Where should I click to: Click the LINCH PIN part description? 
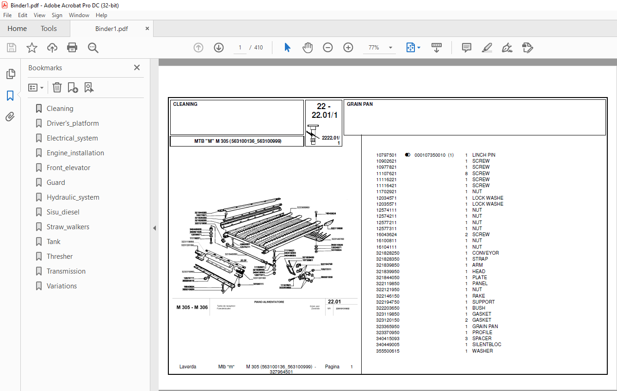(x=484, y=155)
